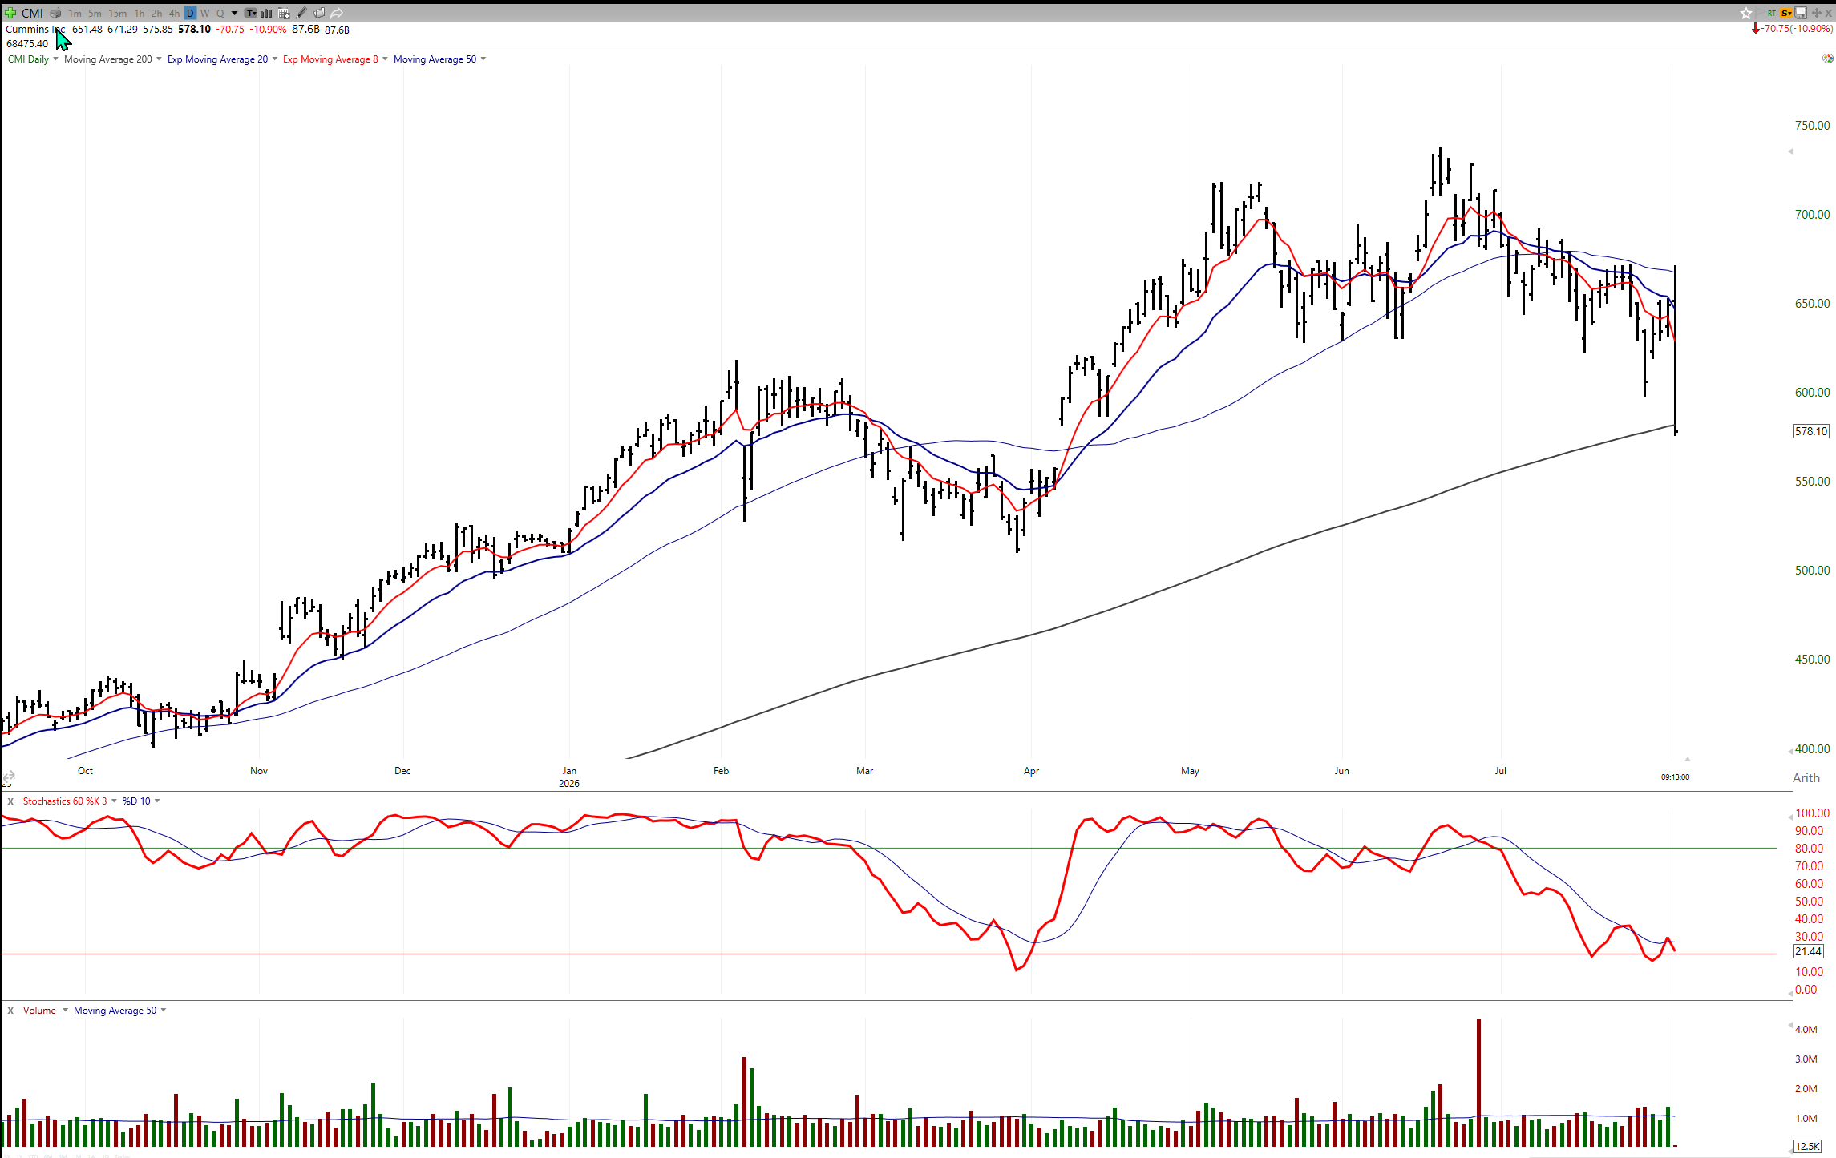1836x1158 pixels.
Task: Open the chart type bar icon
Action: pos(266,13)
